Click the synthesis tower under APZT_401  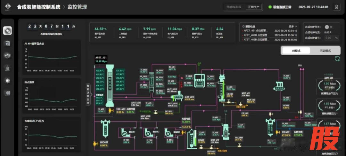click(110, 84)
